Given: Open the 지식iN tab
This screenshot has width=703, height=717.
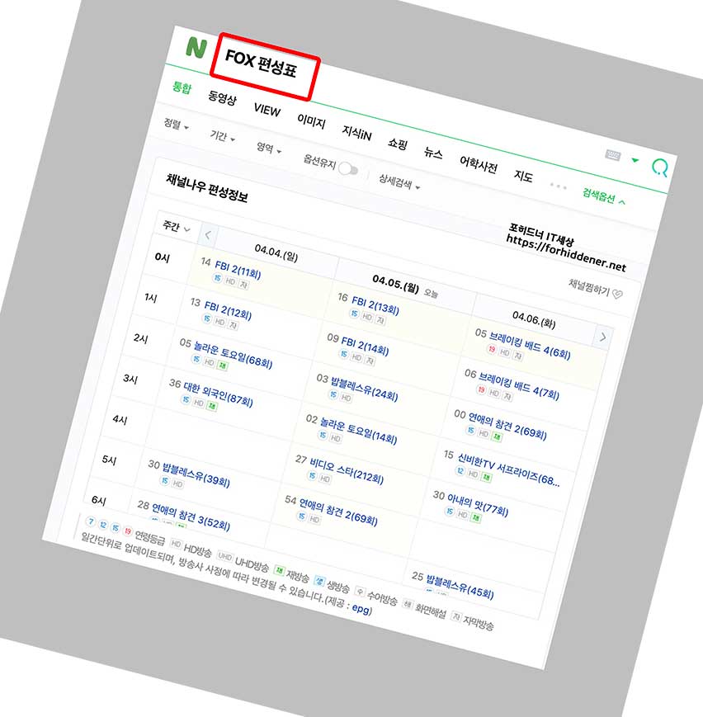Looking at the screenshot, I should [x=356, y=133].
